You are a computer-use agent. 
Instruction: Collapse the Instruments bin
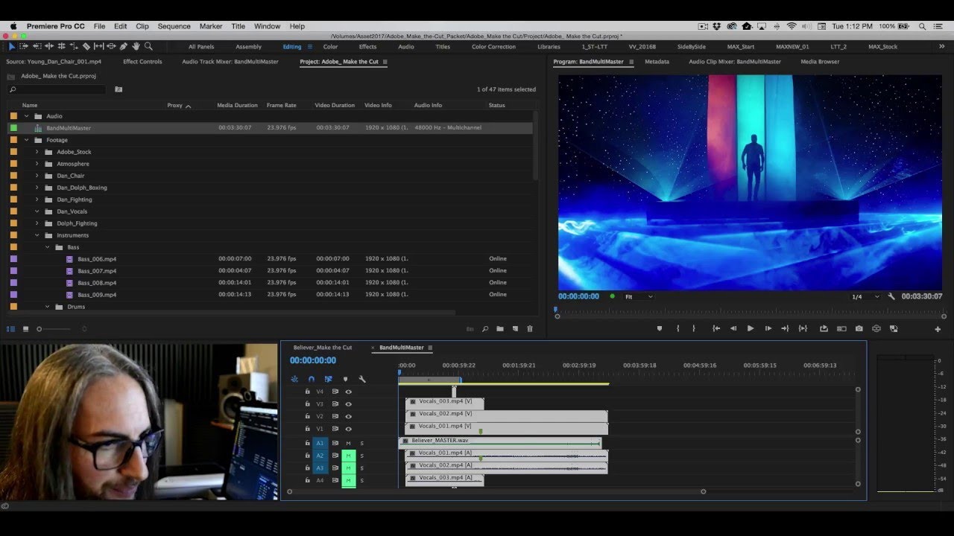(37, 235)
